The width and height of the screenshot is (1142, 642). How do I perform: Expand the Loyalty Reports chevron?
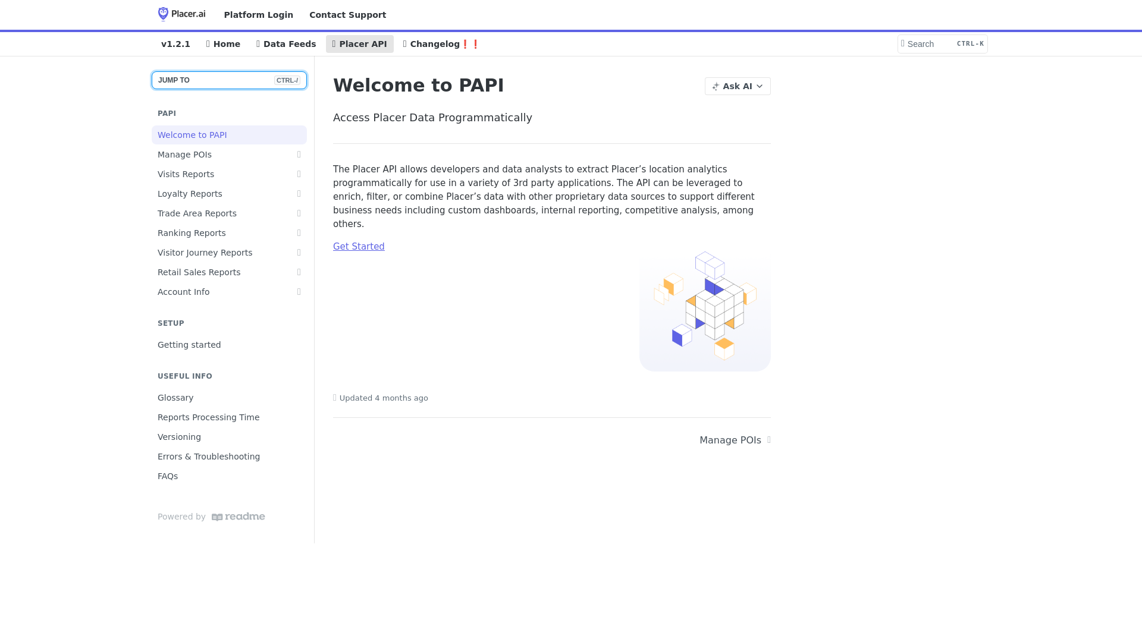pyautogui.click(x=299, y=194)
